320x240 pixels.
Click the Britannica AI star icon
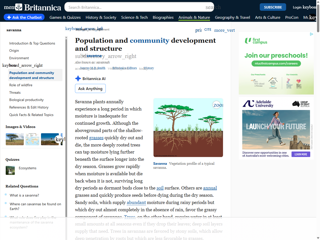(78, 78)
